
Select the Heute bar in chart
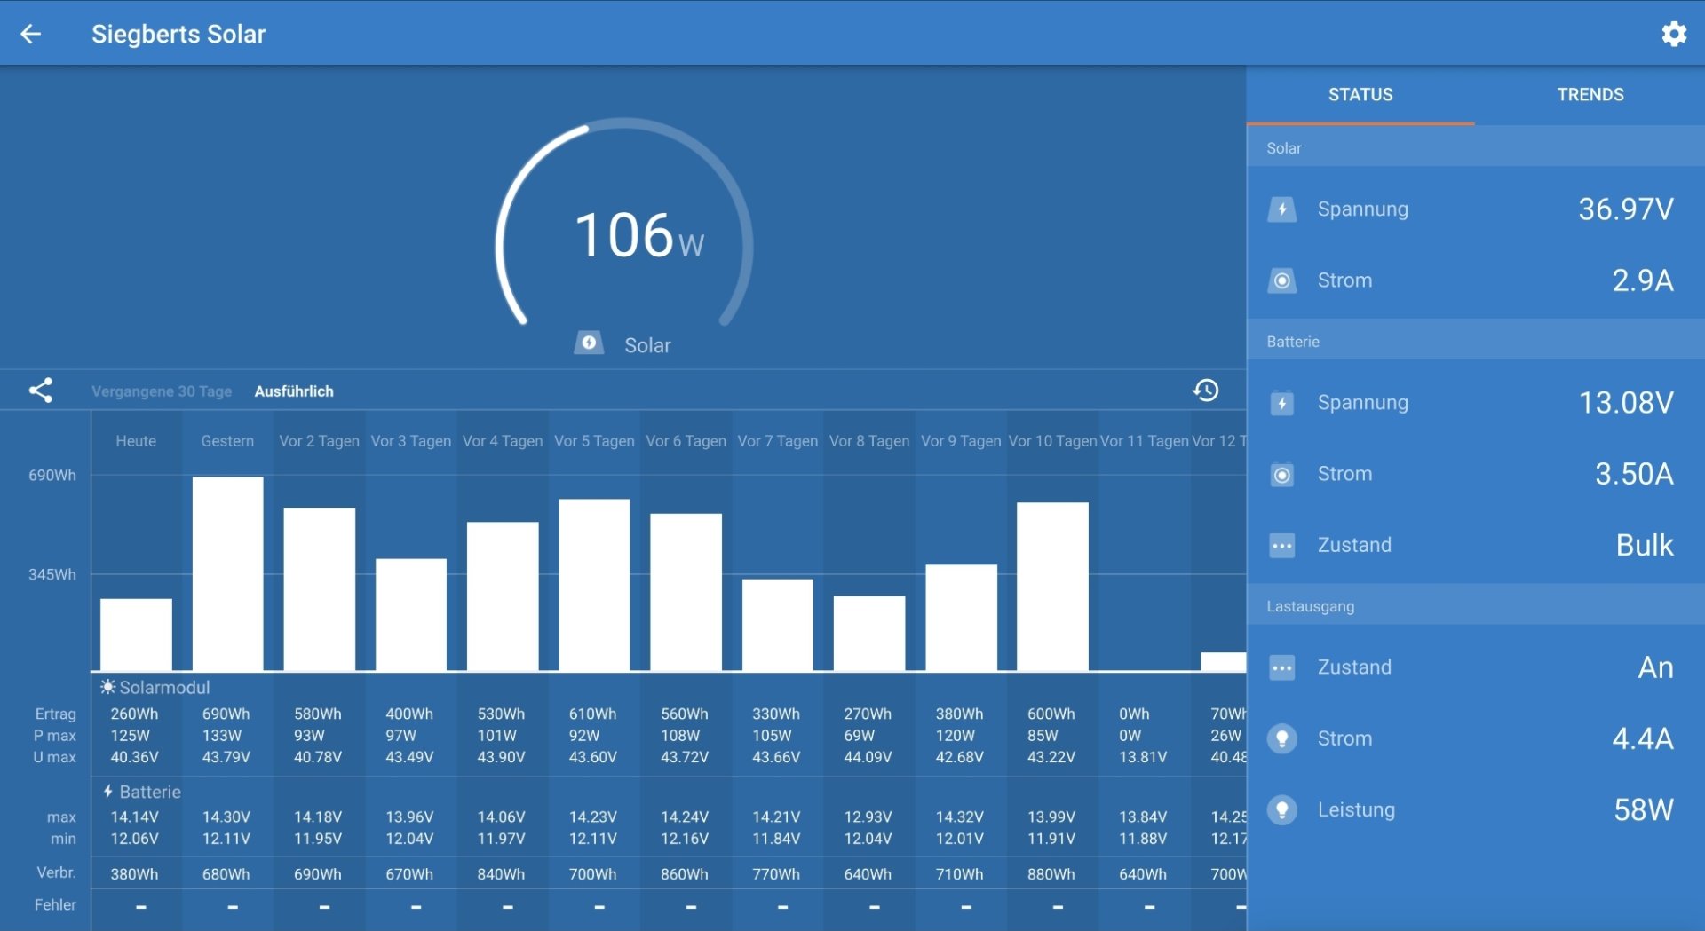point(136,635)
